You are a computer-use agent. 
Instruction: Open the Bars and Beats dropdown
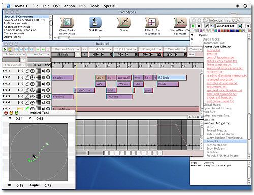click(x=66, y=49)
